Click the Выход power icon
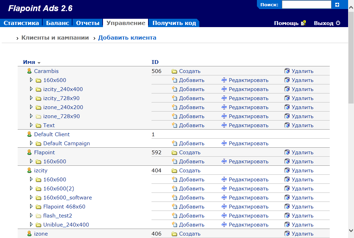This screenshot has height=238, width=354. [x=338, y=23]
